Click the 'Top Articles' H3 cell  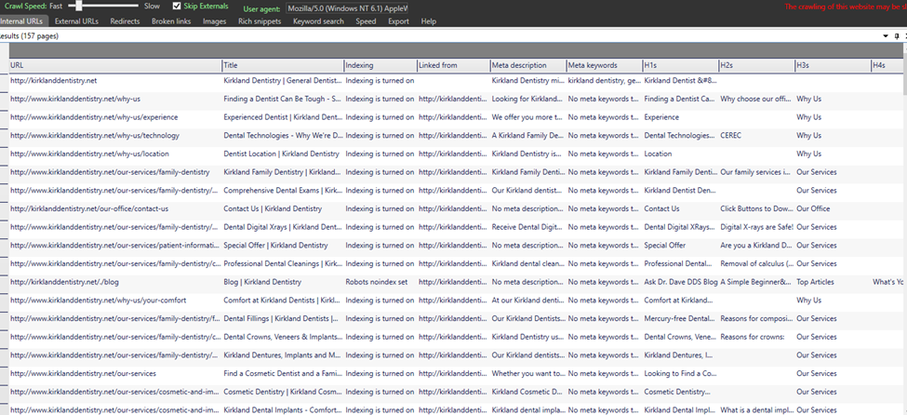[x=816, y=282]
